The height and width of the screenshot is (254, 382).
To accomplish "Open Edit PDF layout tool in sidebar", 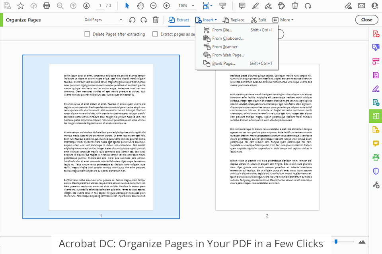I will tap(376, 61).
